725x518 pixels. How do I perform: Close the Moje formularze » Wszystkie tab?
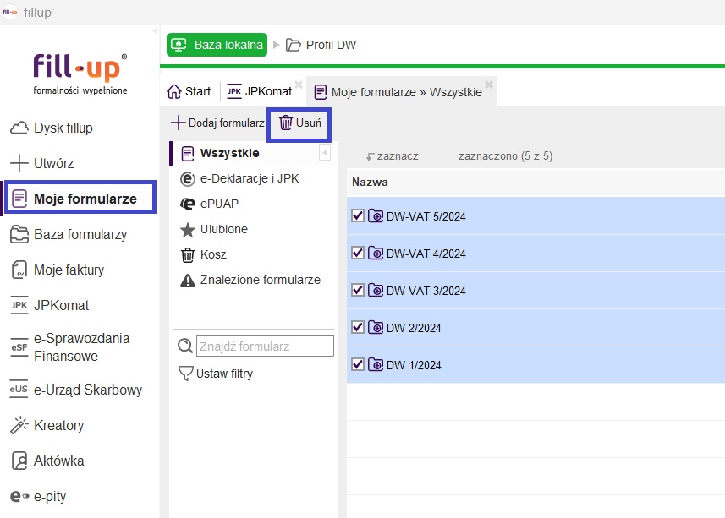tap(489, 84)
